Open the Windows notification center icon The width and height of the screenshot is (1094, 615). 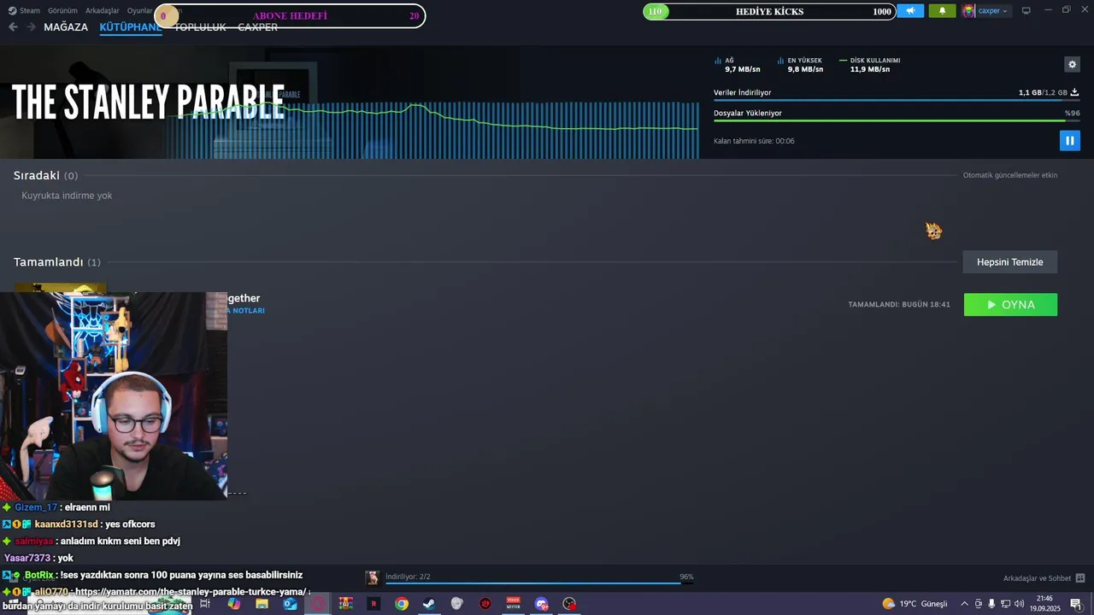click(x=1075, y=604)
